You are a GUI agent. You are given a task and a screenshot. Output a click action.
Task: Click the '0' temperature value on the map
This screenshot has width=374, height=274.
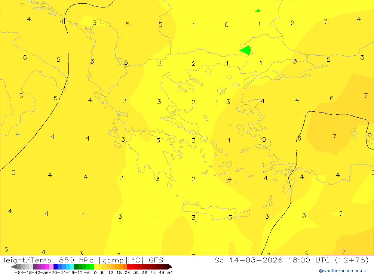[x=227, y=25]
